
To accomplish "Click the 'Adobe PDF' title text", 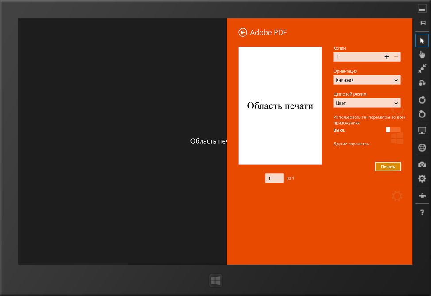I will tap(268, 32).
